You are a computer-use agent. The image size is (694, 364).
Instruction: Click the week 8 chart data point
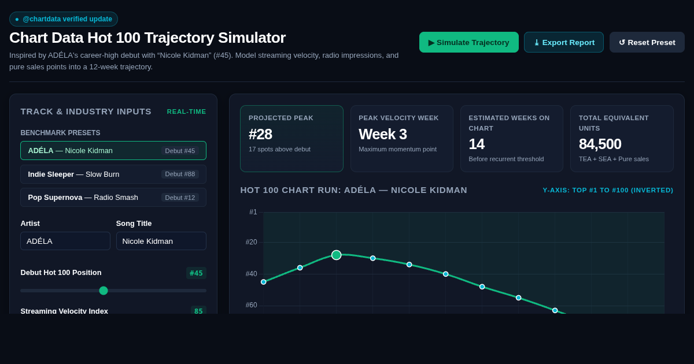coord(519,298)
